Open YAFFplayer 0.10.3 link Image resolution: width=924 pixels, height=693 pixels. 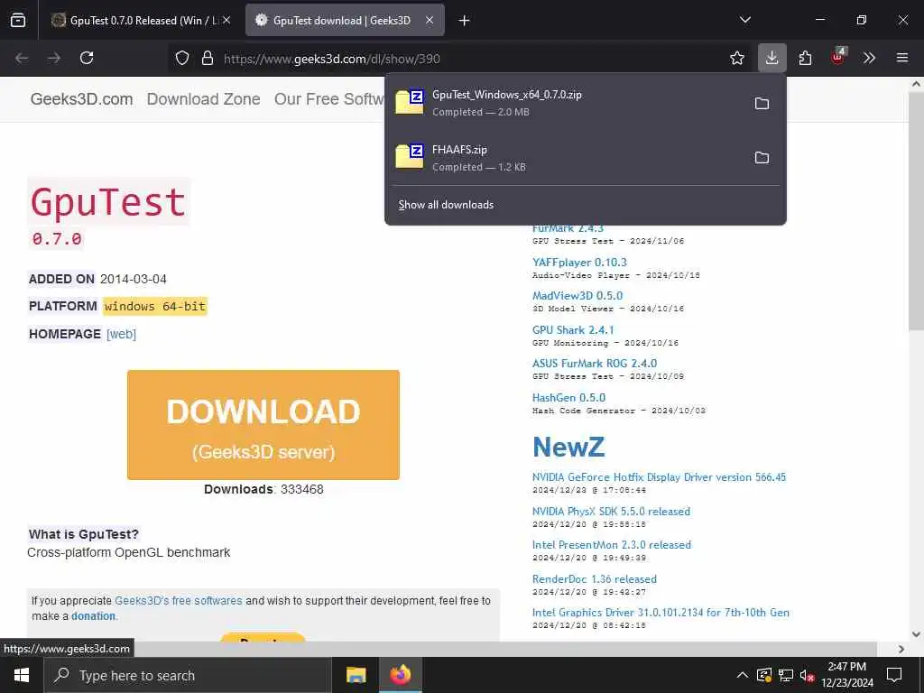(579, 263)
